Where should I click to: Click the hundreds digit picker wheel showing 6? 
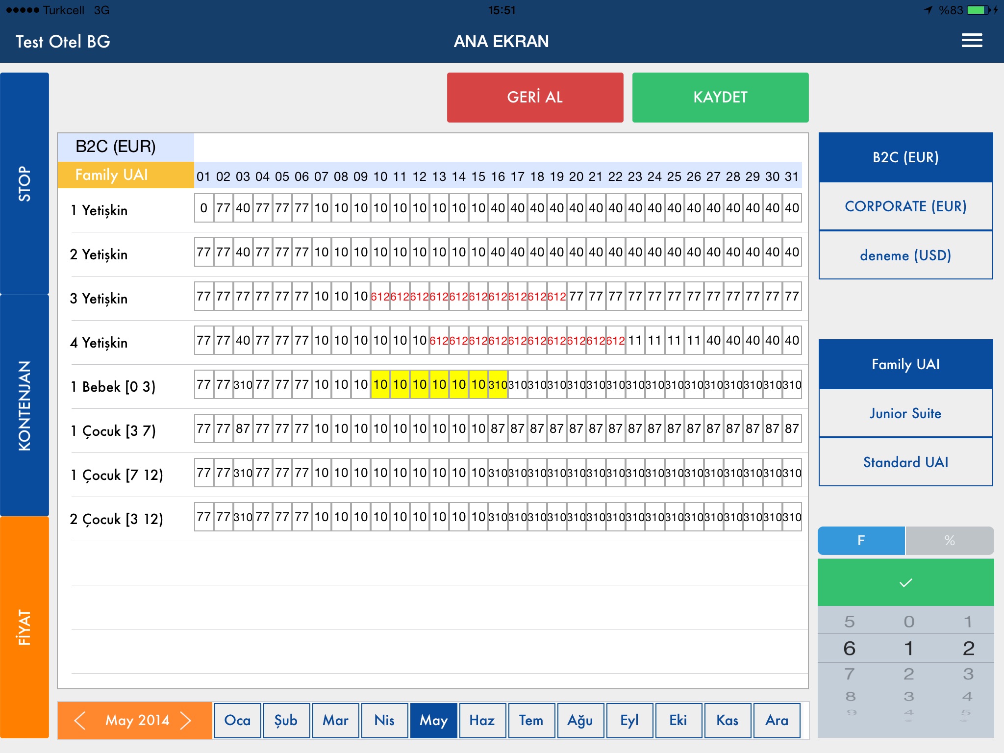[x=850, y=649]
